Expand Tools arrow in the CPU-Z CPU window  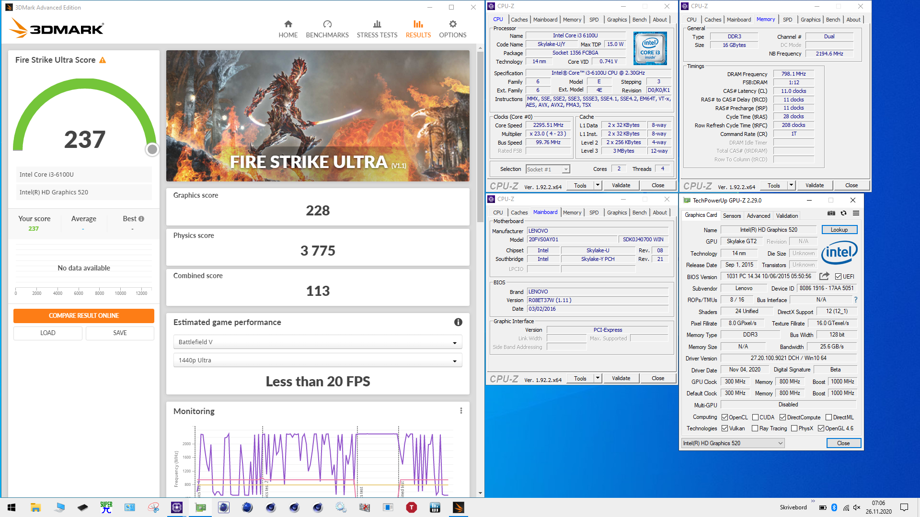coord(598,185)
